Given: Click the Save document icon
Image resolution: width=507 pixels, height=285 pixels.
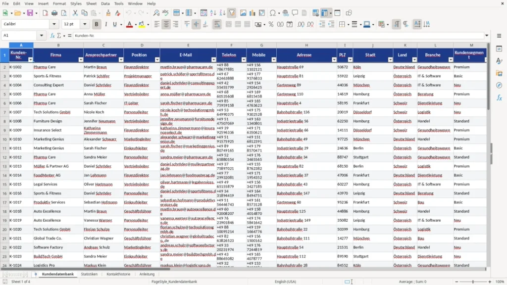Looking at the screenshot, I should click(30, 13).
